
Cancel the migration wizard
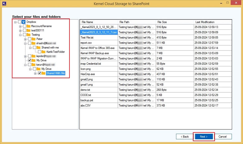222,137
